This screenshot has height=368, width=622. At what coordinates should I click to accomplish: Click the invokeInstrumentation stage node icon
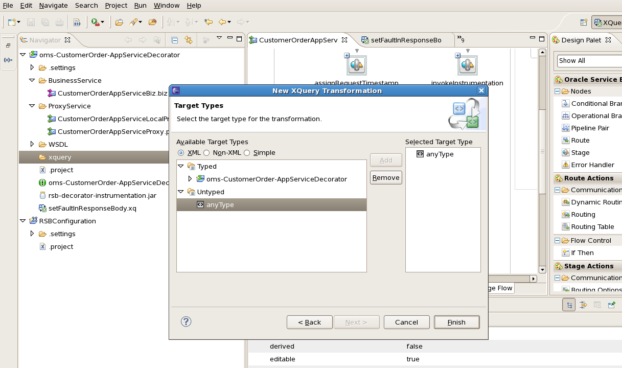click(467, 65)
